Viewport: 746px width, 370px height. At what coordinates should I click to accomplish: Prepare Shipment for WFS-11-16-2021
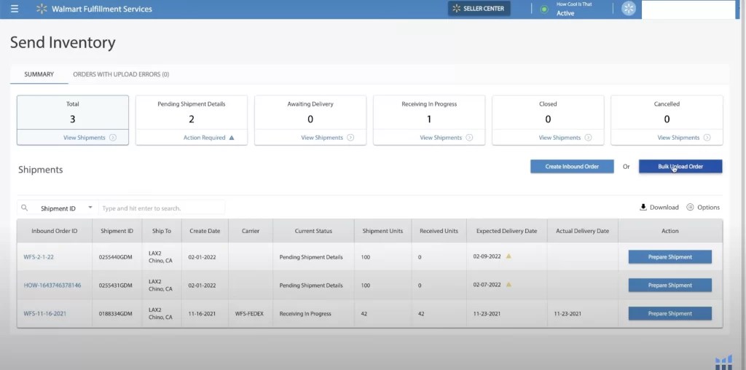[670, 313]
